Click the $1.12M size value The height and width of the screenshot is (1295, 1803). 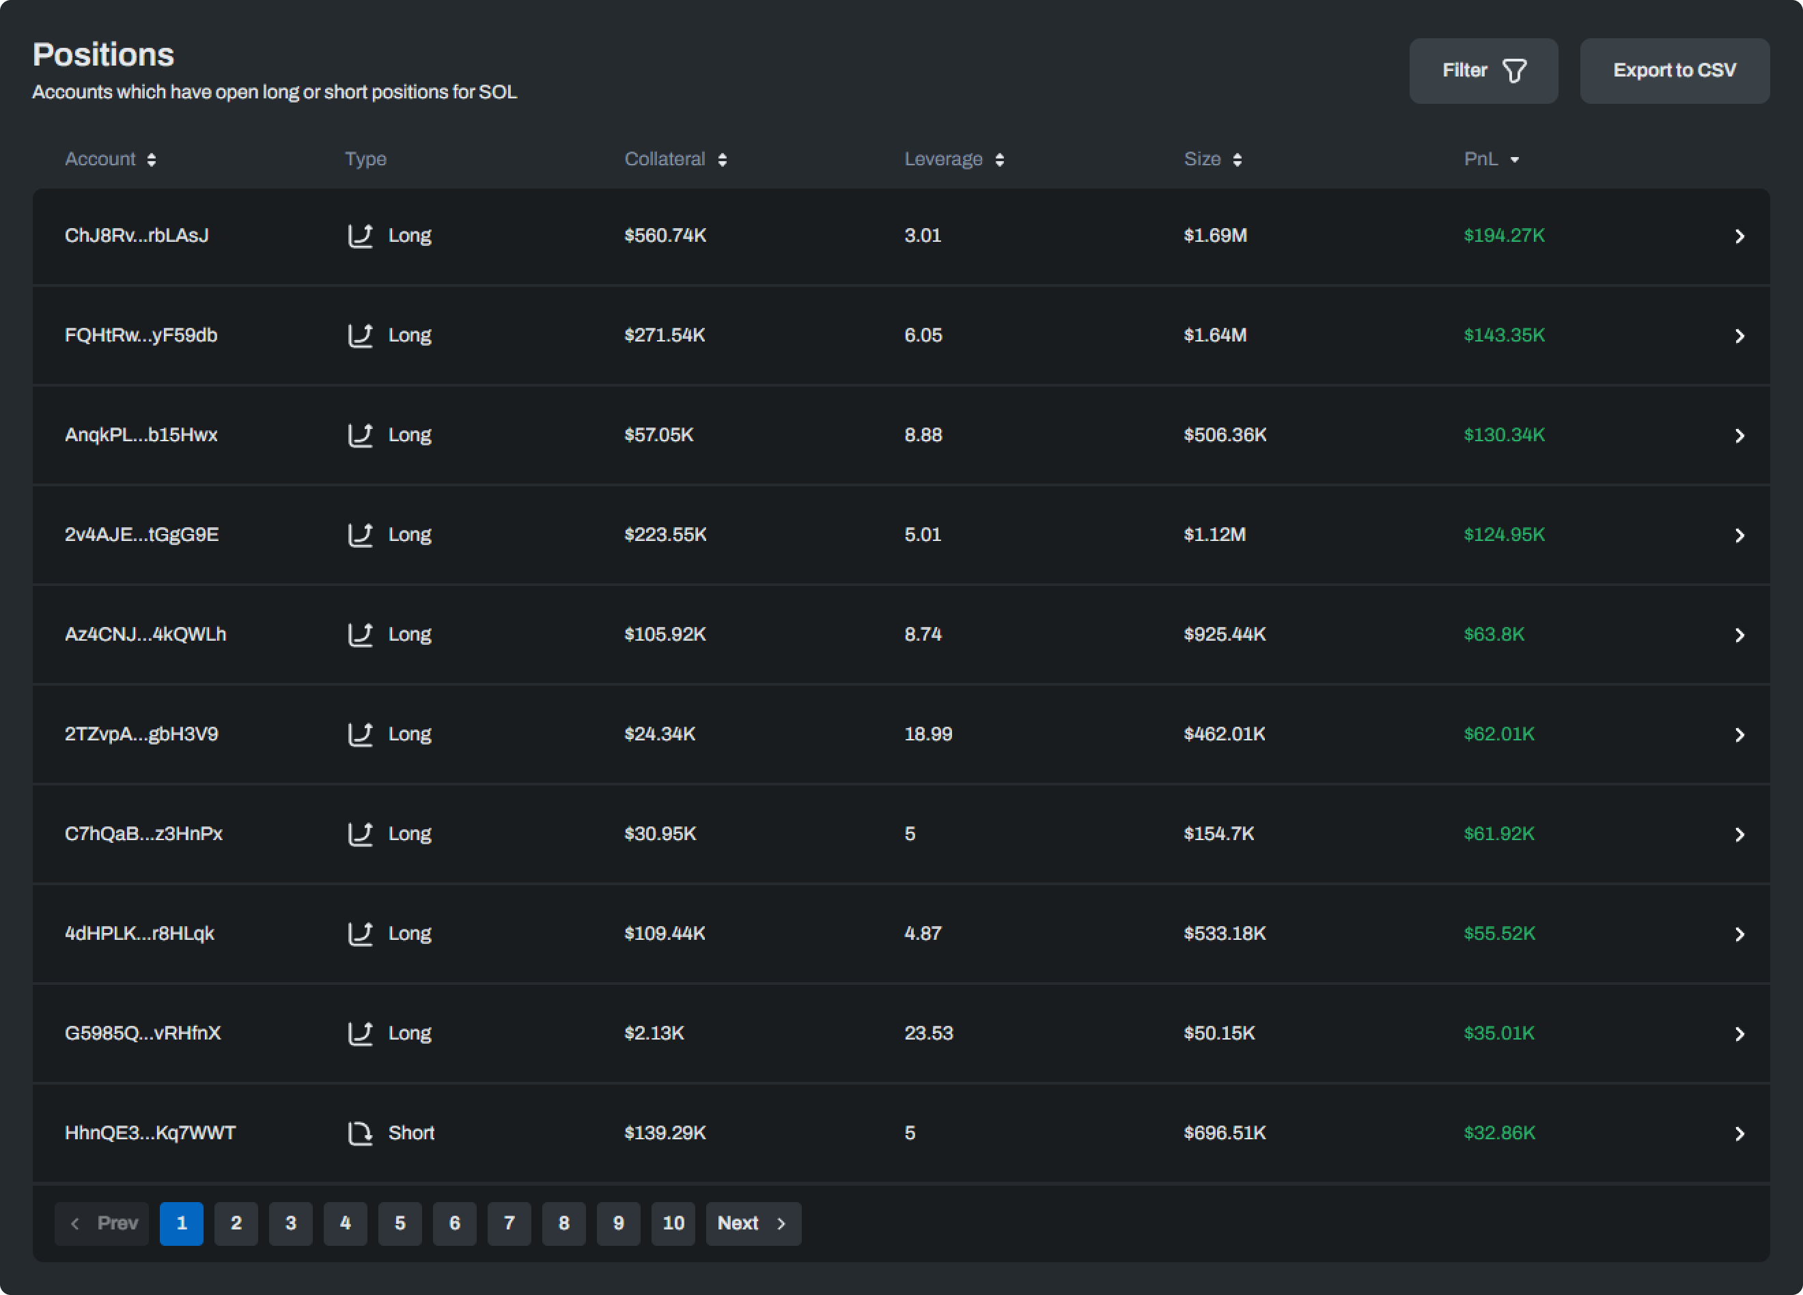[x=1215, y=535]
